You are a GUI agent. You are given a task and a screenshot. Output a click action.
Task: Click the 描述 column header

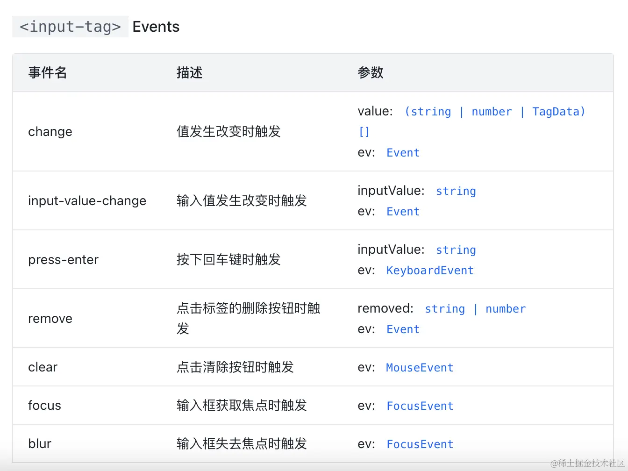189,72
